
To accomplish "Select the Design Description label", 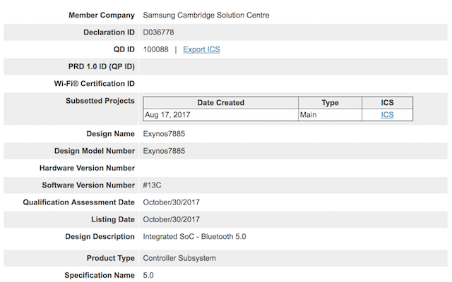I will (100, 237).
